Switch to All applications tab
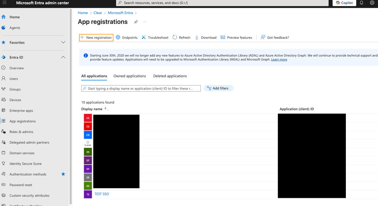This screenshot has height=206, width=378. (94, 76)
